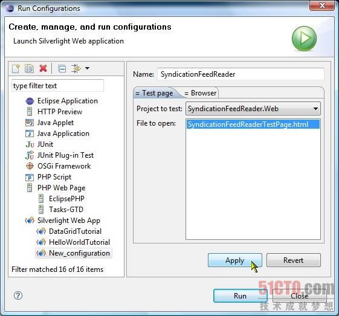Viewport: 339px width, 316px height.
Task: Select the Tasks-GTD configuration
Action: click(66, 210)
